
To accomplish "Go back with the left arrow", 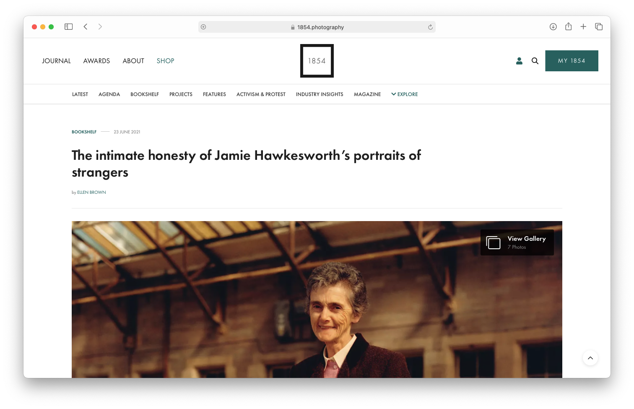I will pyautogui.click(x=86, y=27).
